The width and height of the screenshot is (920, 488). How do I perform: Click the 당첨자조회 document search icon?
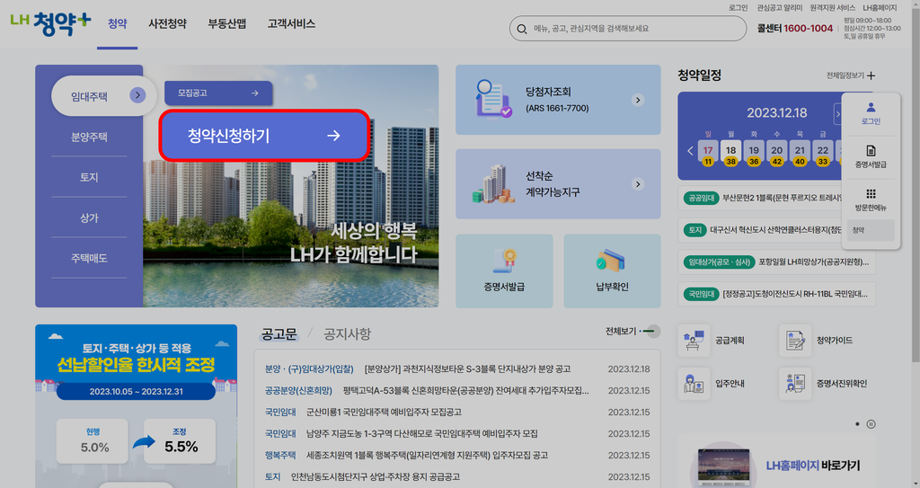point(493,99)
